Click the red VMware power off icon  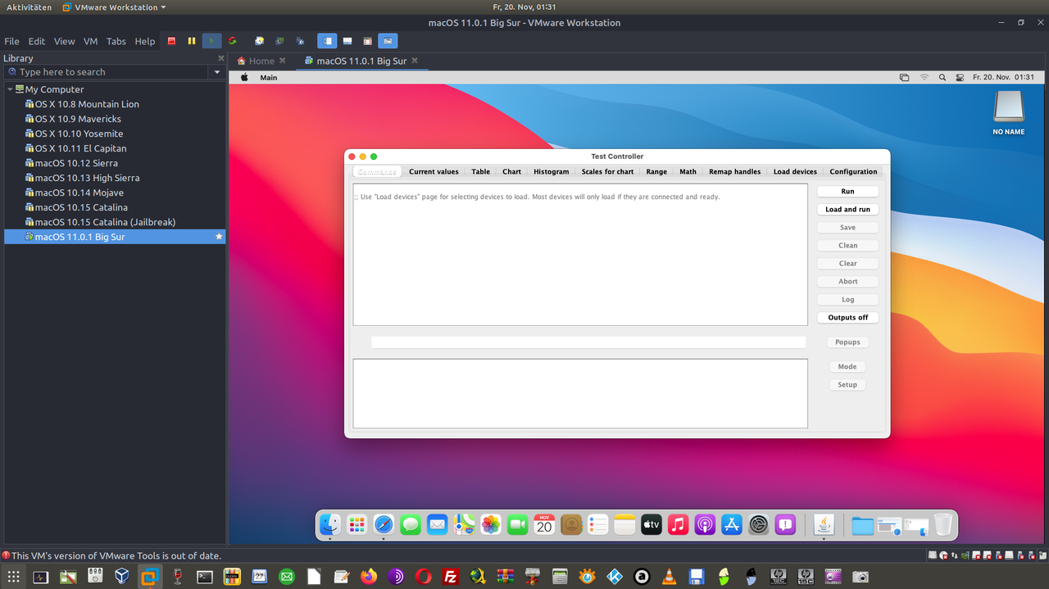(171, 41)
